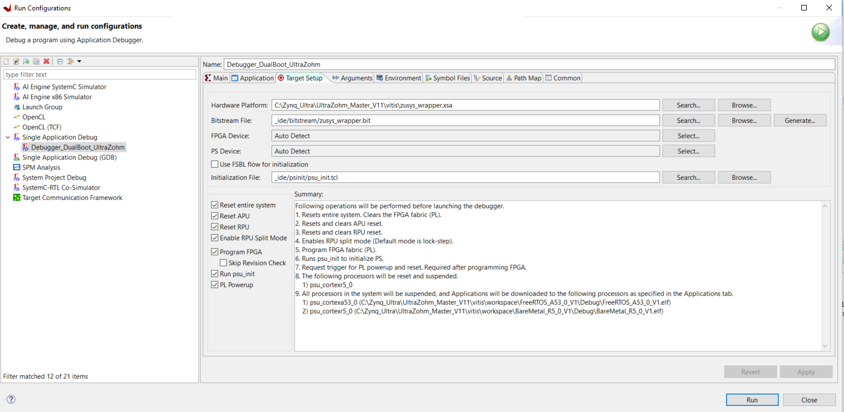Viewport: 844px width, 412px height.
Task: Click the Duplicate launch configuration icon
Action: pyautogui.click(x=36, y=61)
